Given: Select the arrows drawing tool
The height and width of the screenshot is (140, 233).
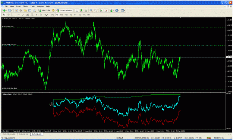Looking at the screenshot, I should [45, 15].
